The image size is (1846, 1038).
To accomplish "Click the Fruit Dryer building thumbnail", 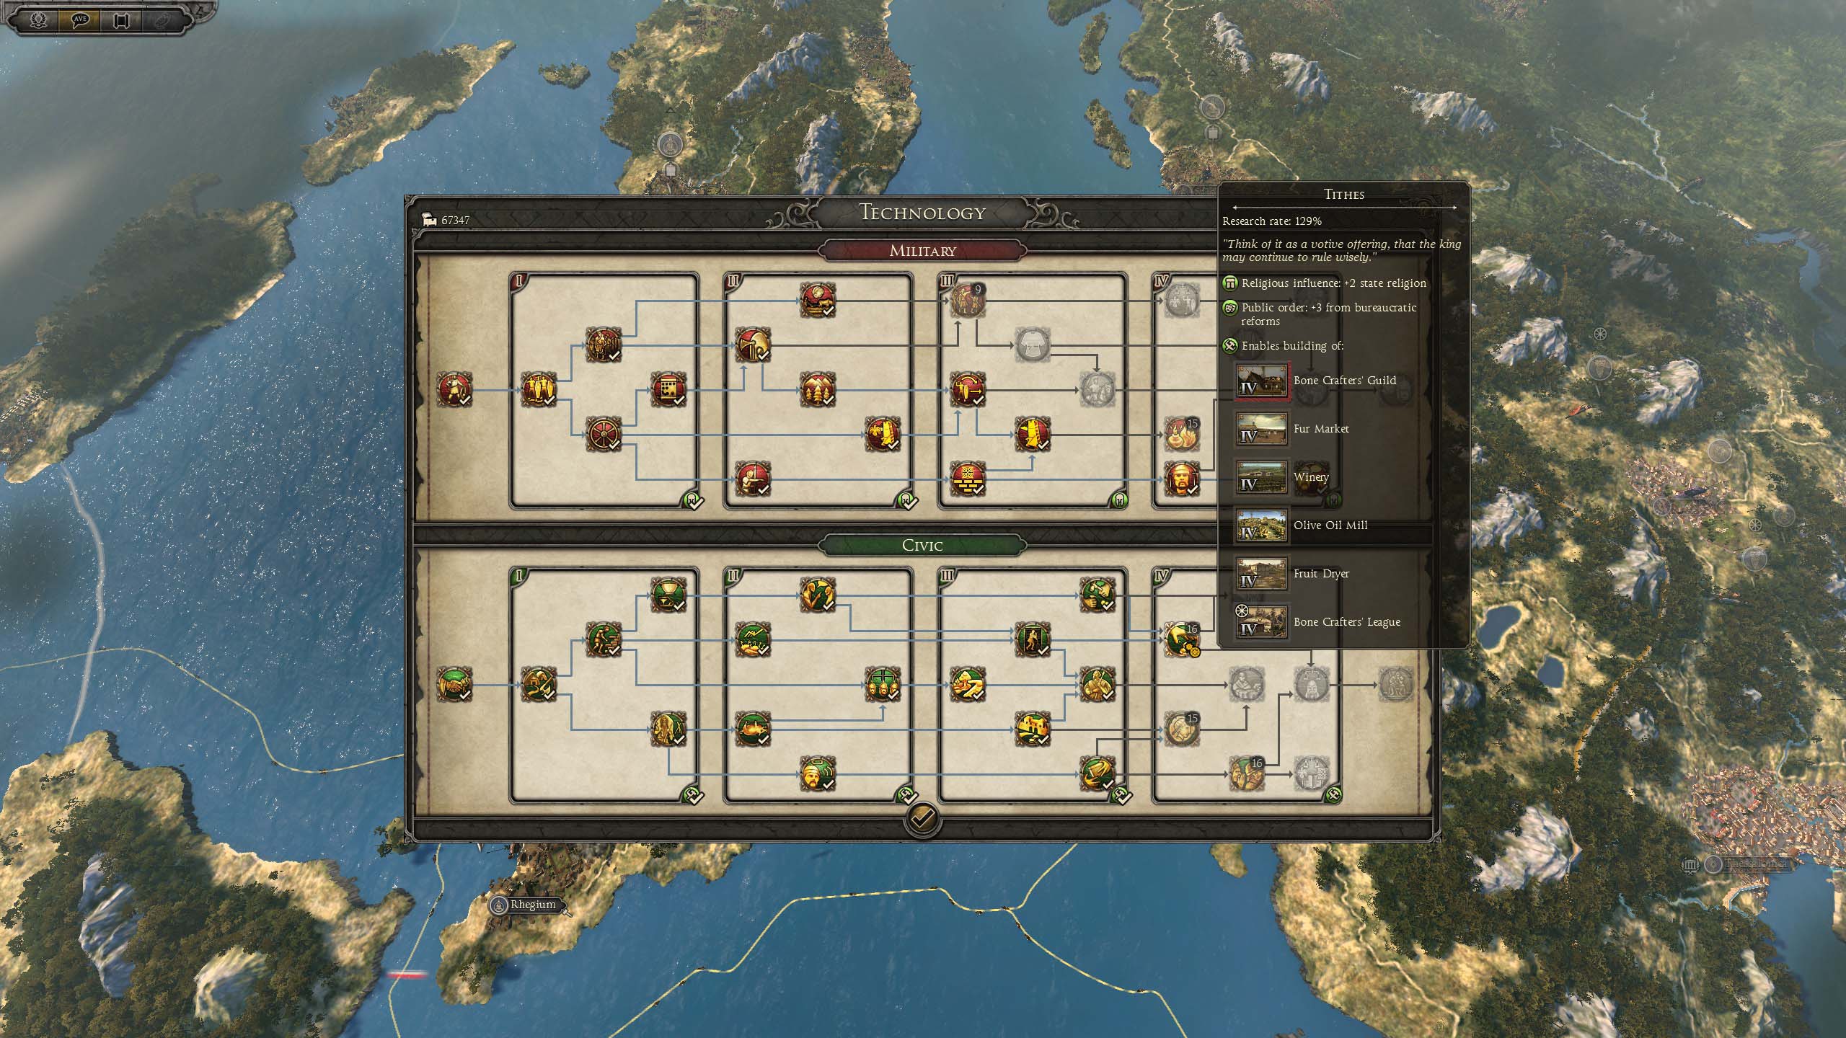I will 1261,574.
